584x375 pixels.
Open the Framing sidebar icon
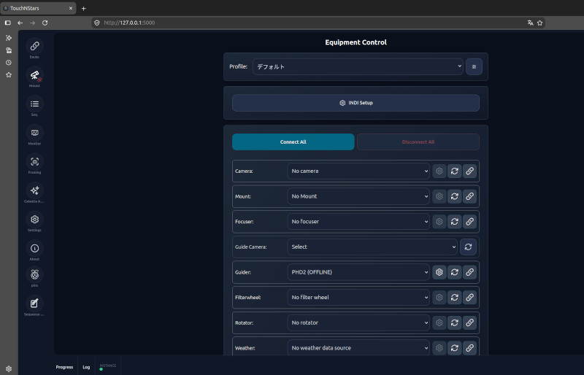(34, 162)
